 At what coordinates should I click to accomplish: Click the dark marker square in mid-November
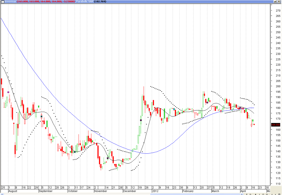[x=108, y=158]
